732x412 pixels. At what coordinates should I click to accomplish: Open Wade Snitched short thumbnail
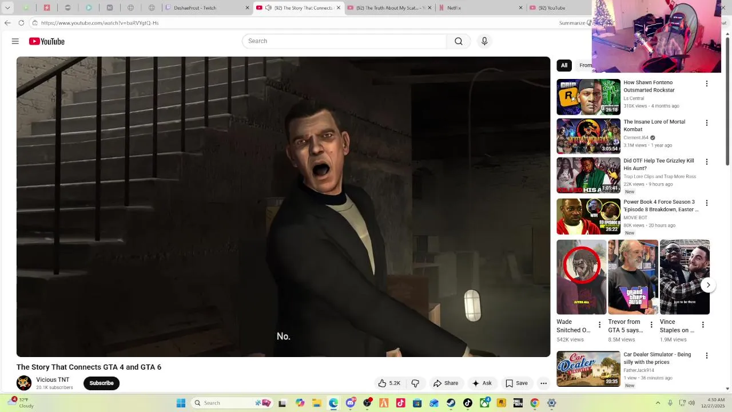(582, 277)
